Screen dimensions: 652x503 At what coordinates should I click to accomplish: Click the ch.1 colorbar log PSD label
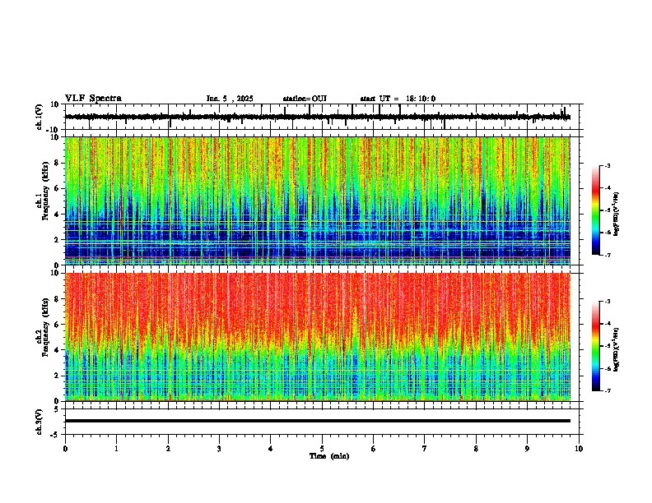[617, 215]
